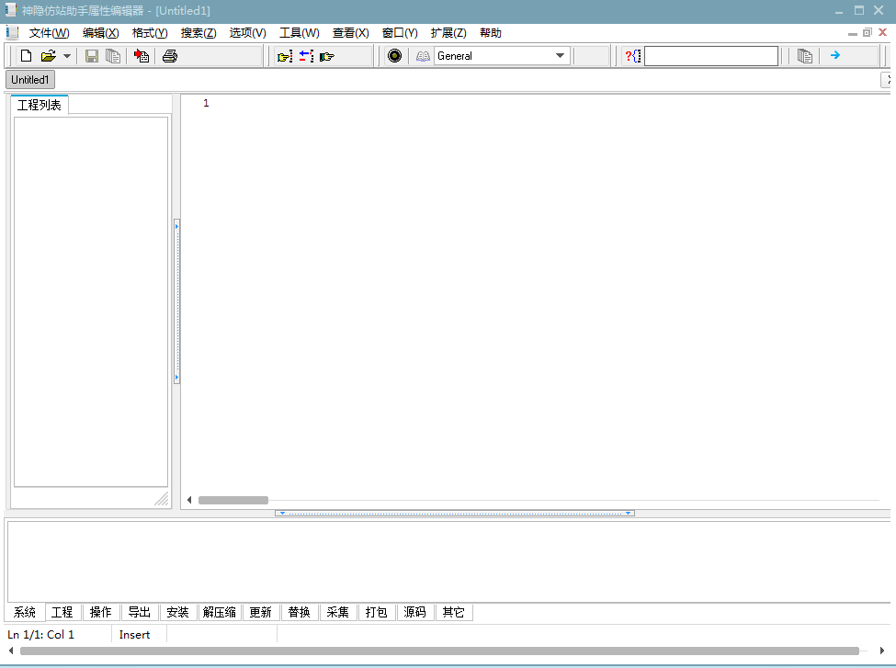The image size is (896, 668).
Task: Click the Insert mode status bar indicator
Action: (x=134, y=635)
